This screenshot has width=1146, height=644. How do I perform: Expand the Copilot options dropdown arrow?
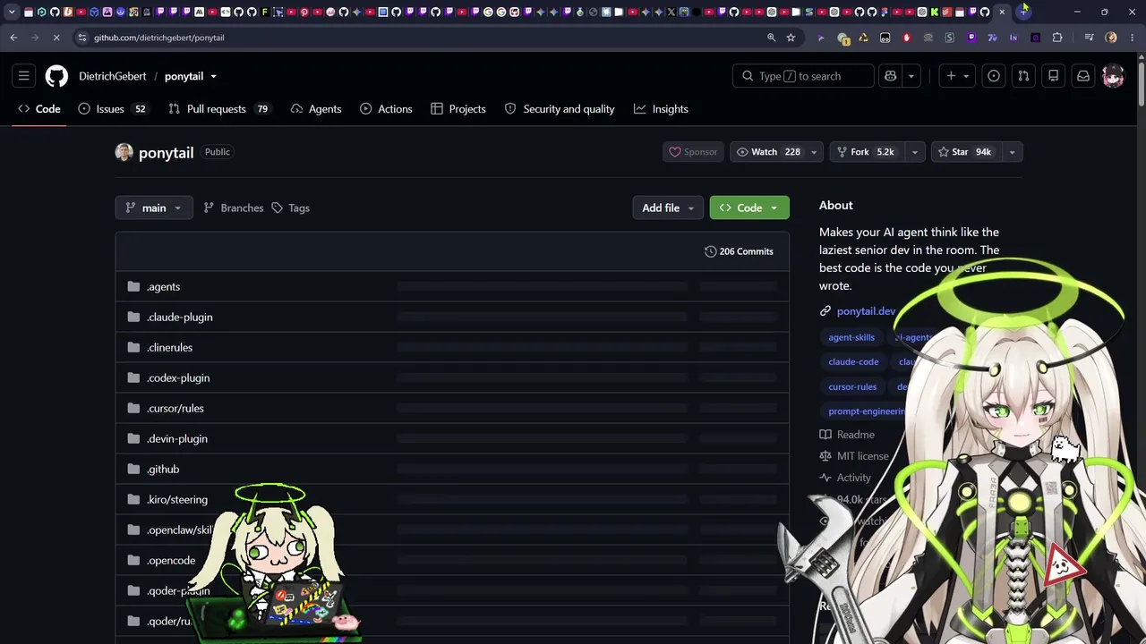tap(911, 76)
